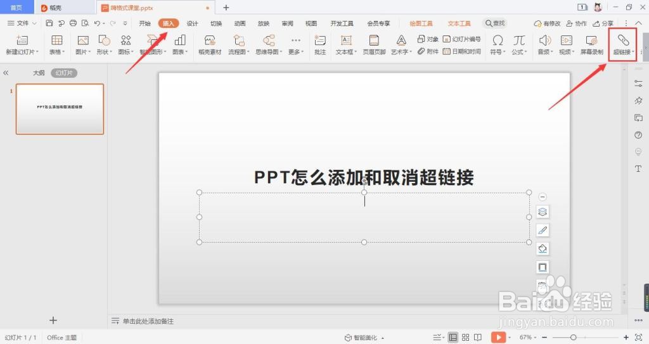Insert 对象 object

coord(428,39)
